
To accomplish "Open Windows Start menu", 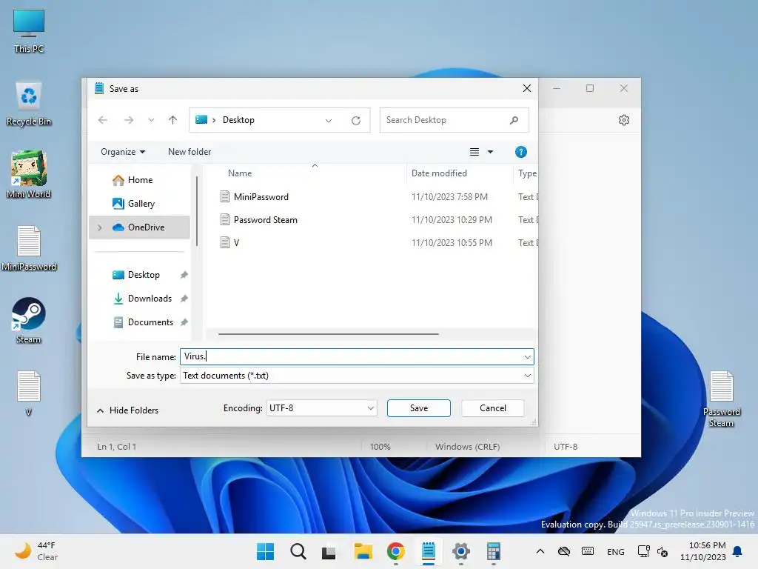I will coord(265,551).
